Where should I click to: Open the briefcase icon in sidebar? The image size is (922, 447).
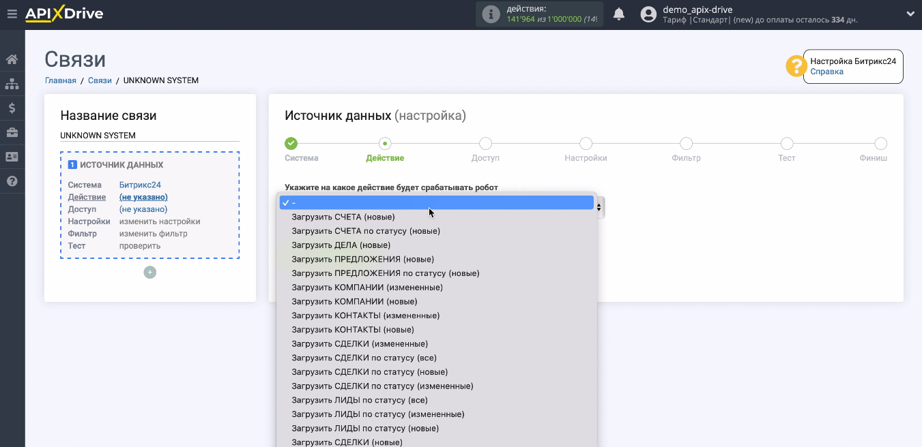[12, 132]
